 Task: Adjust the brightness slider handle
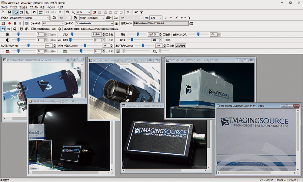point(18,34)
